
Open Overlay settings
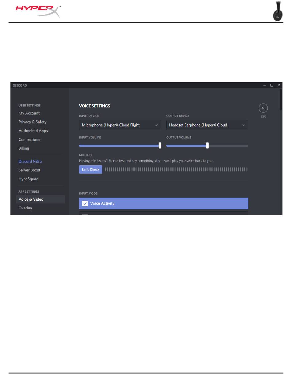point(25,208)
